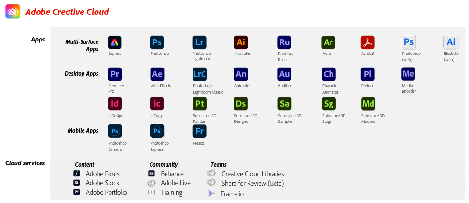Select the Photoshop Camera mobile icon
The image size is (469, 203).
coord(115,131)
